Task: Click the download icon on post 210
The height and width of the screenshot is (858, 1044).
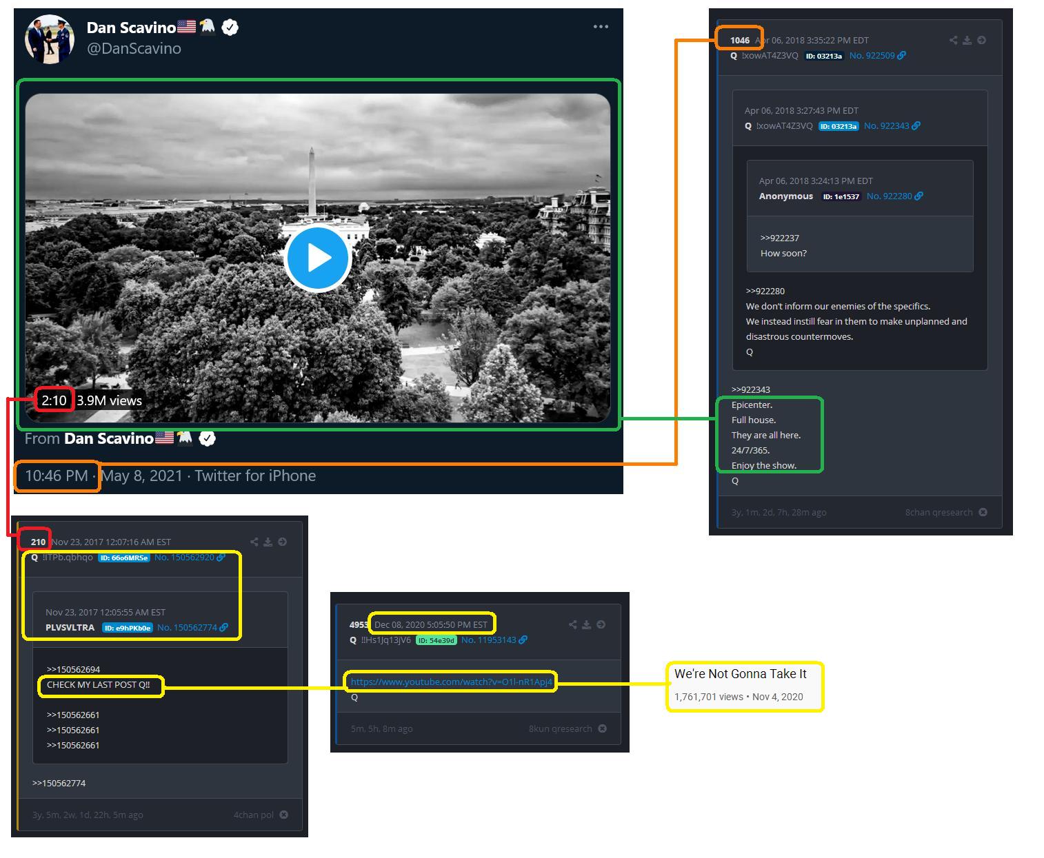Action: 268,542
